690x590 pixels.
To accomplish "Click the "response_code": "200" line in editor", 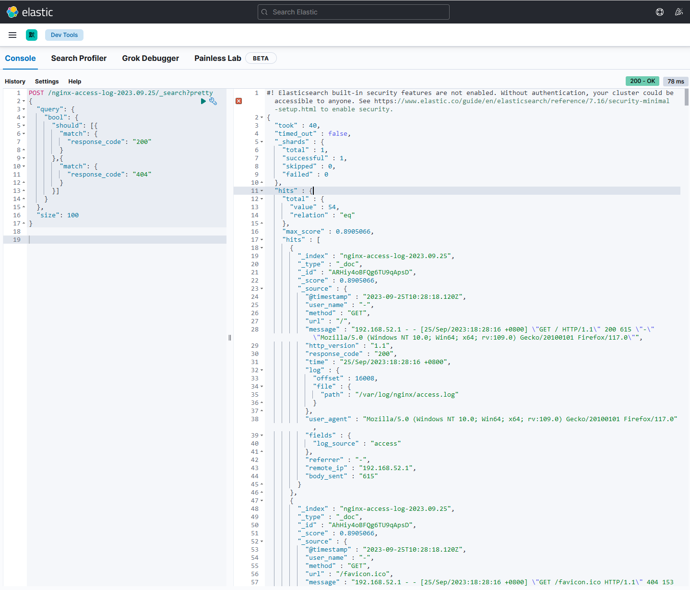I will (109, 142).
